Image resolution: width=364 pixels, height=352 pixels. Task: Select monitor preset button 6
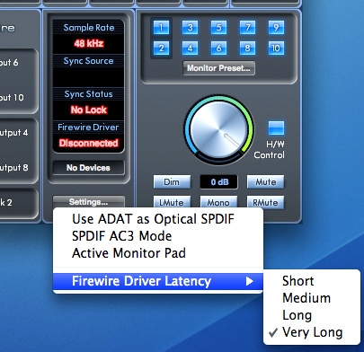point(218,48)
